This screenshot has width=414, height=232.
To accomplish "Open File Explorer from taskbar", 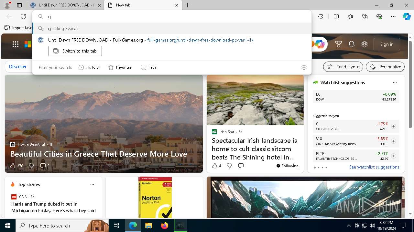I will (x=148, y=226).
